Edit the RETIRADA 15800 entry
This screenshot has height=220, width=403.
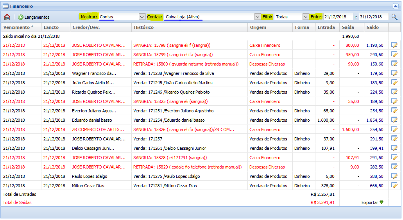point(394,64)
